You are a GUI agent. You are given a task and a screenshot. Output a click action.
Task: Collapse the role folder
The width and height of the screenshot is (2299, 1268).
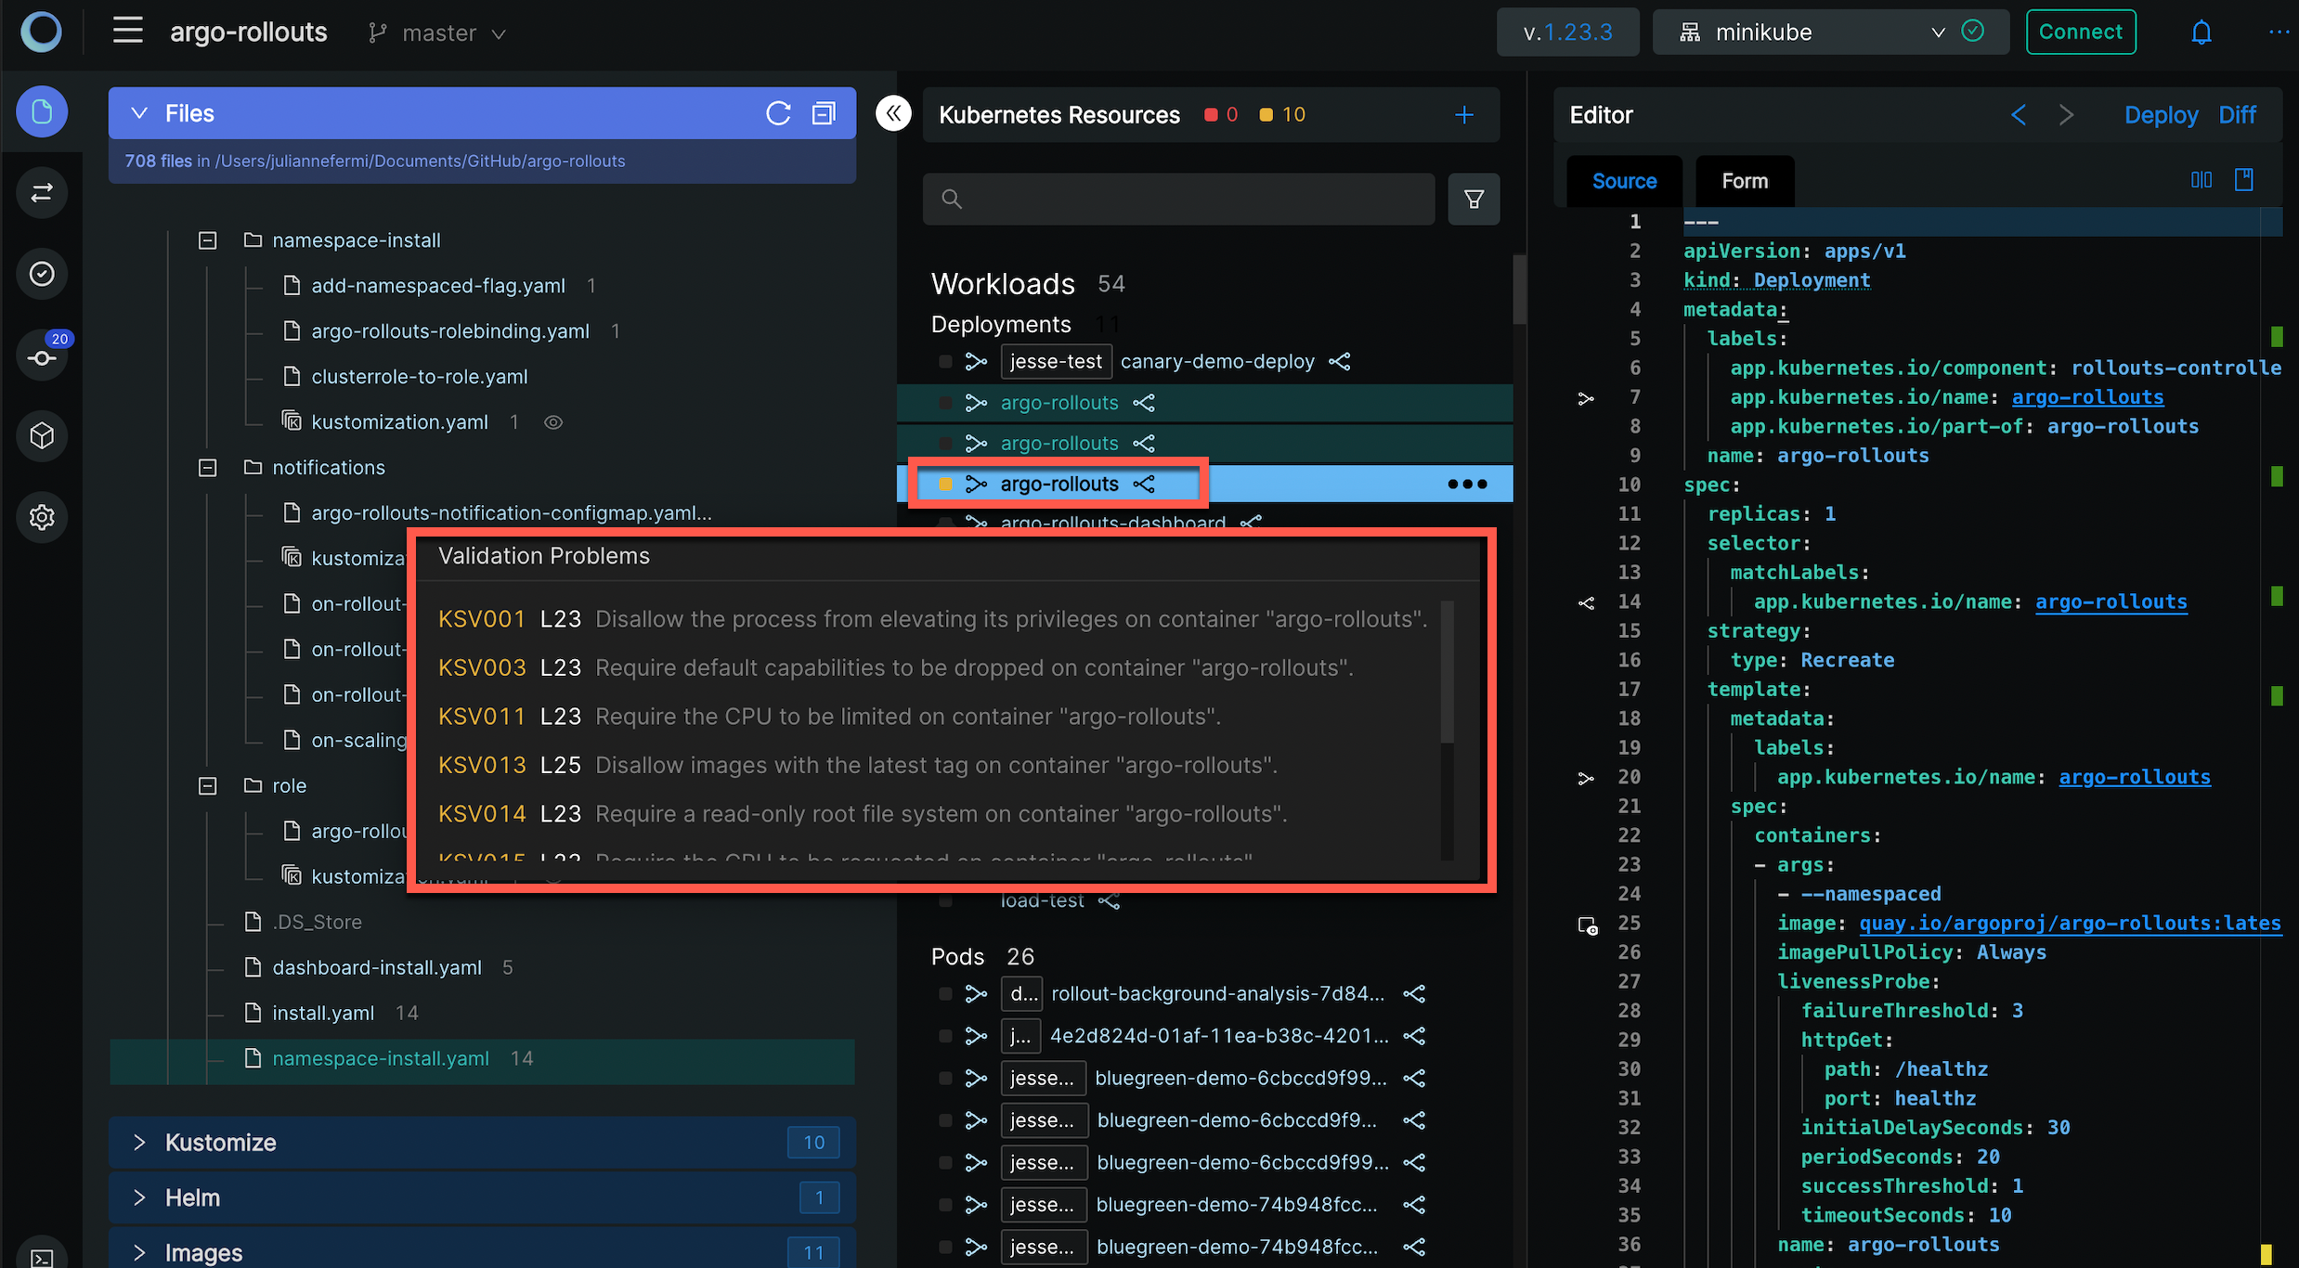pyautogui.click(x=208, y=786)
